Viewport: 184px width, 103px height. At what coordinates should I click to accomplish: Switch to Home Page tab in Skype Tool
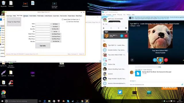click(x=9, y=16)
